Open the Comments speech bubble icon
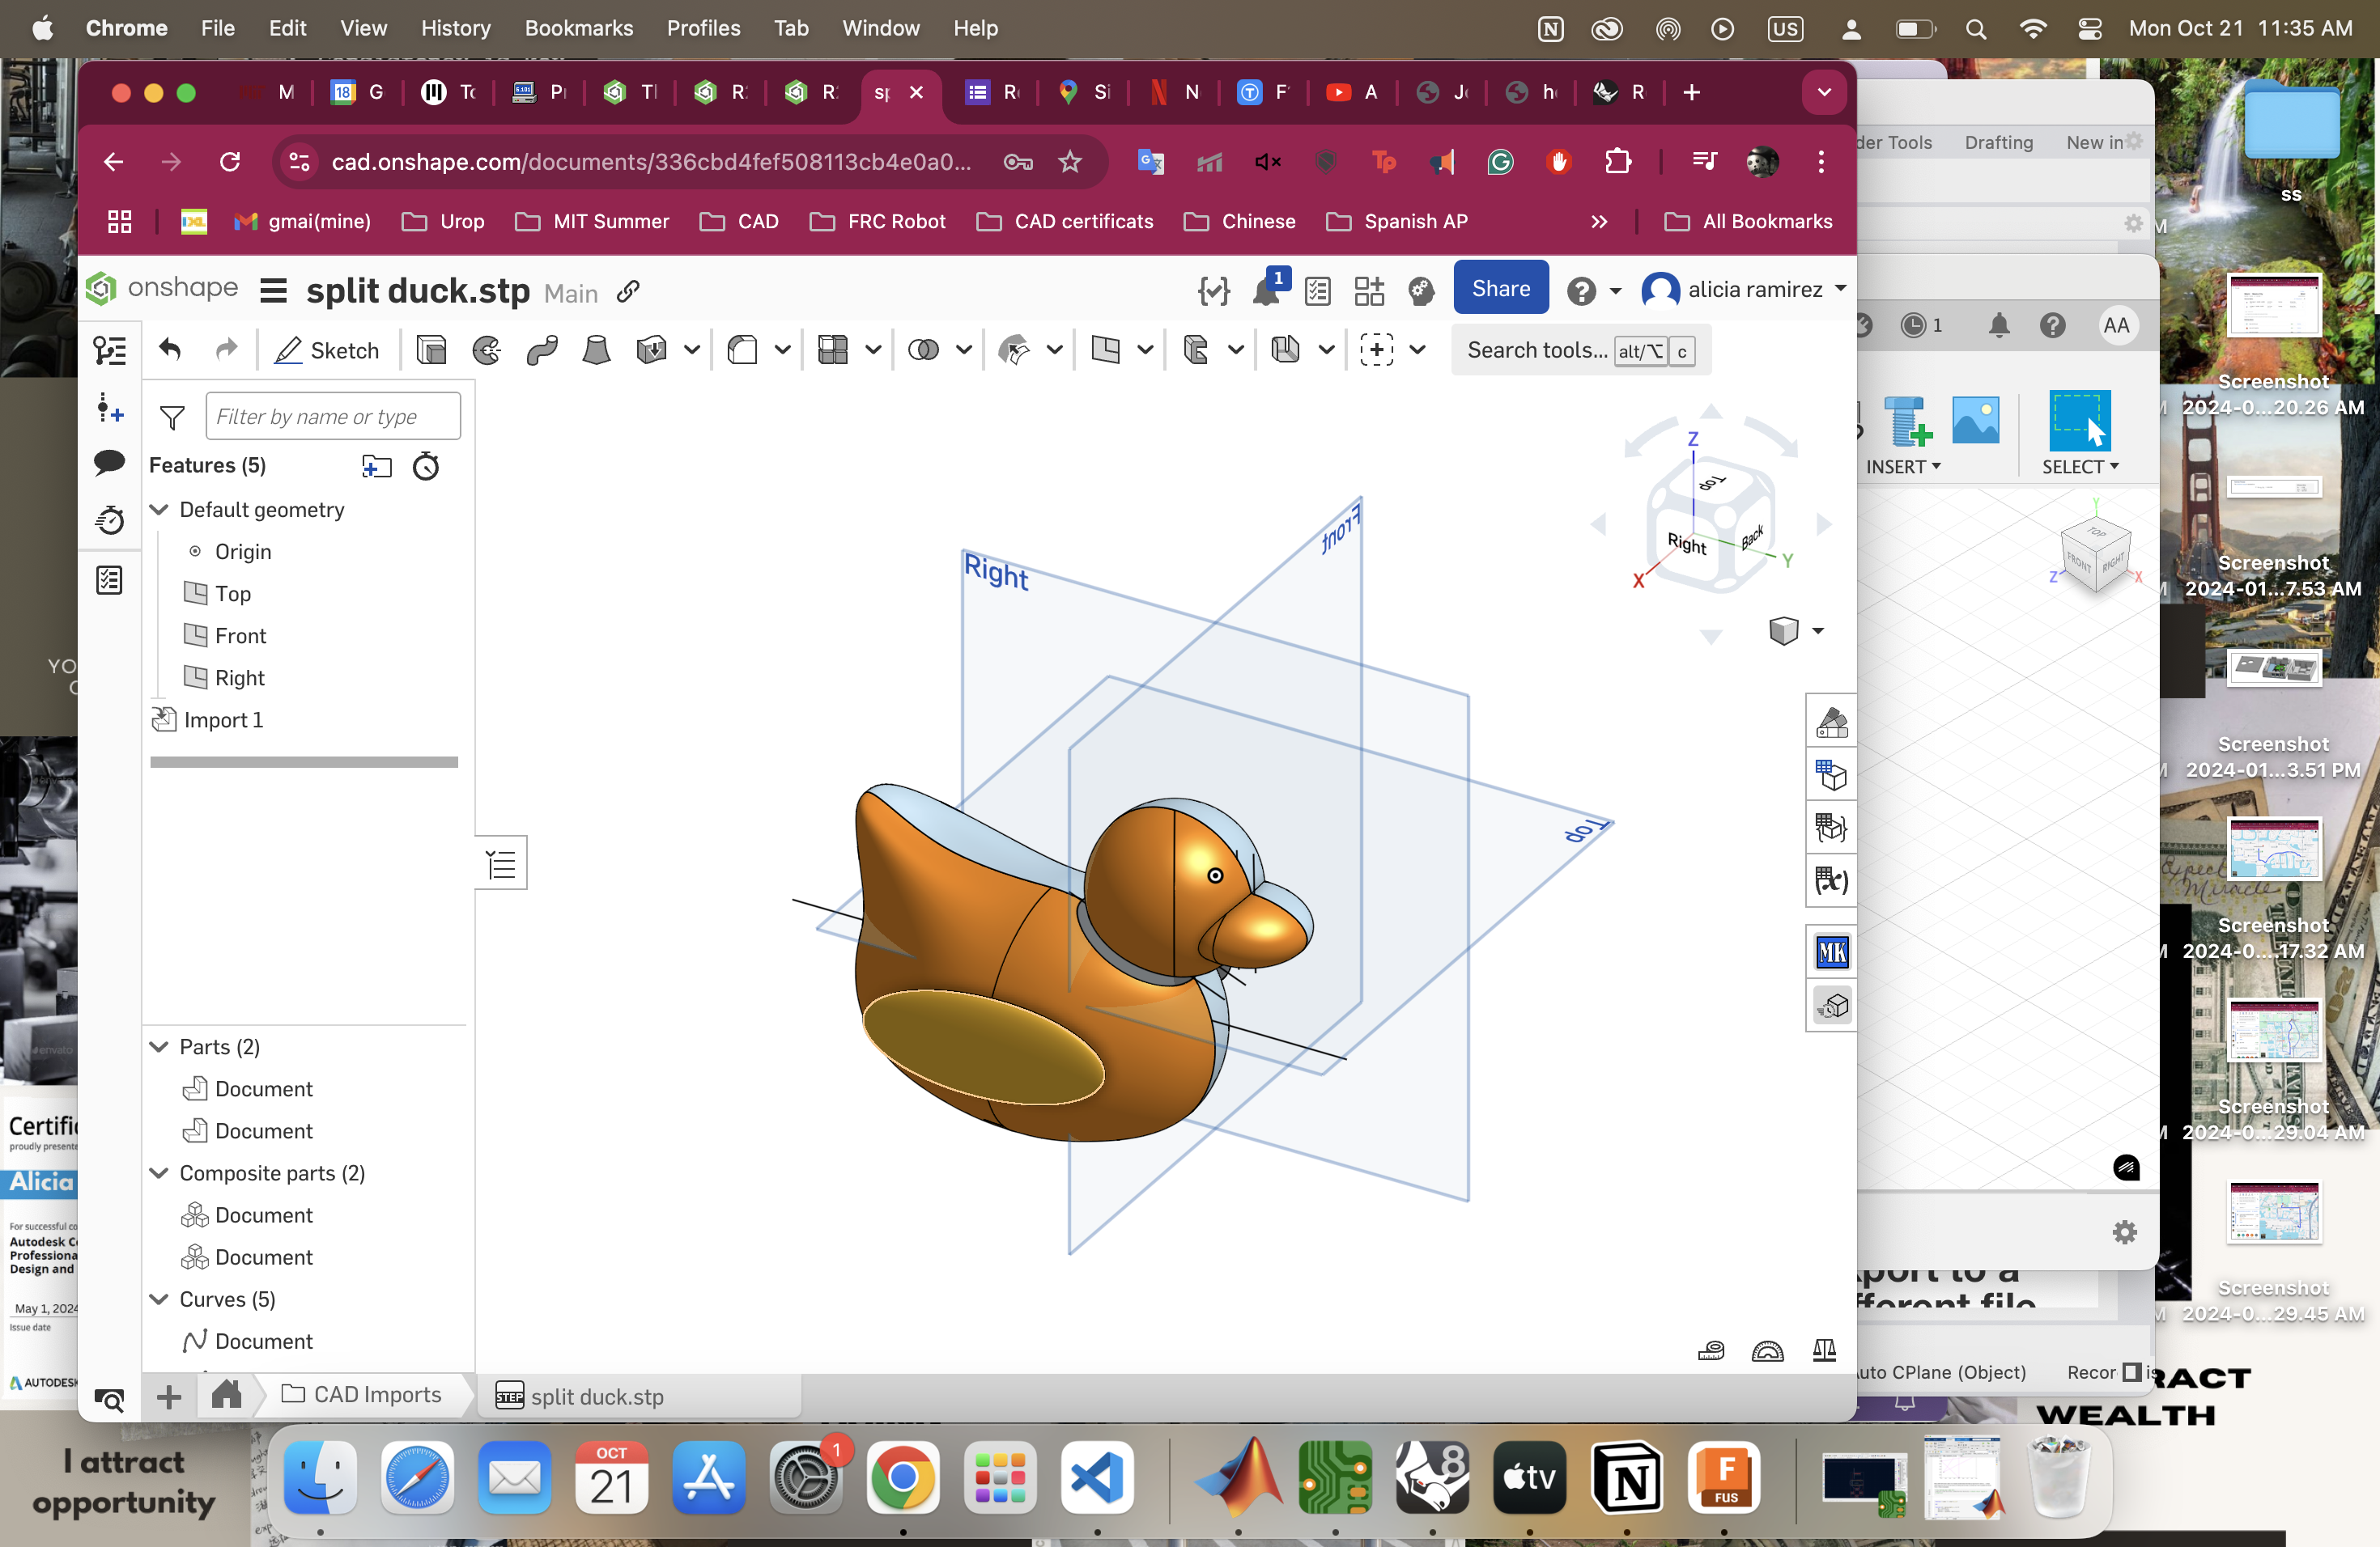Viewport: 2380px width, 1547px height. tap(110, 463)
